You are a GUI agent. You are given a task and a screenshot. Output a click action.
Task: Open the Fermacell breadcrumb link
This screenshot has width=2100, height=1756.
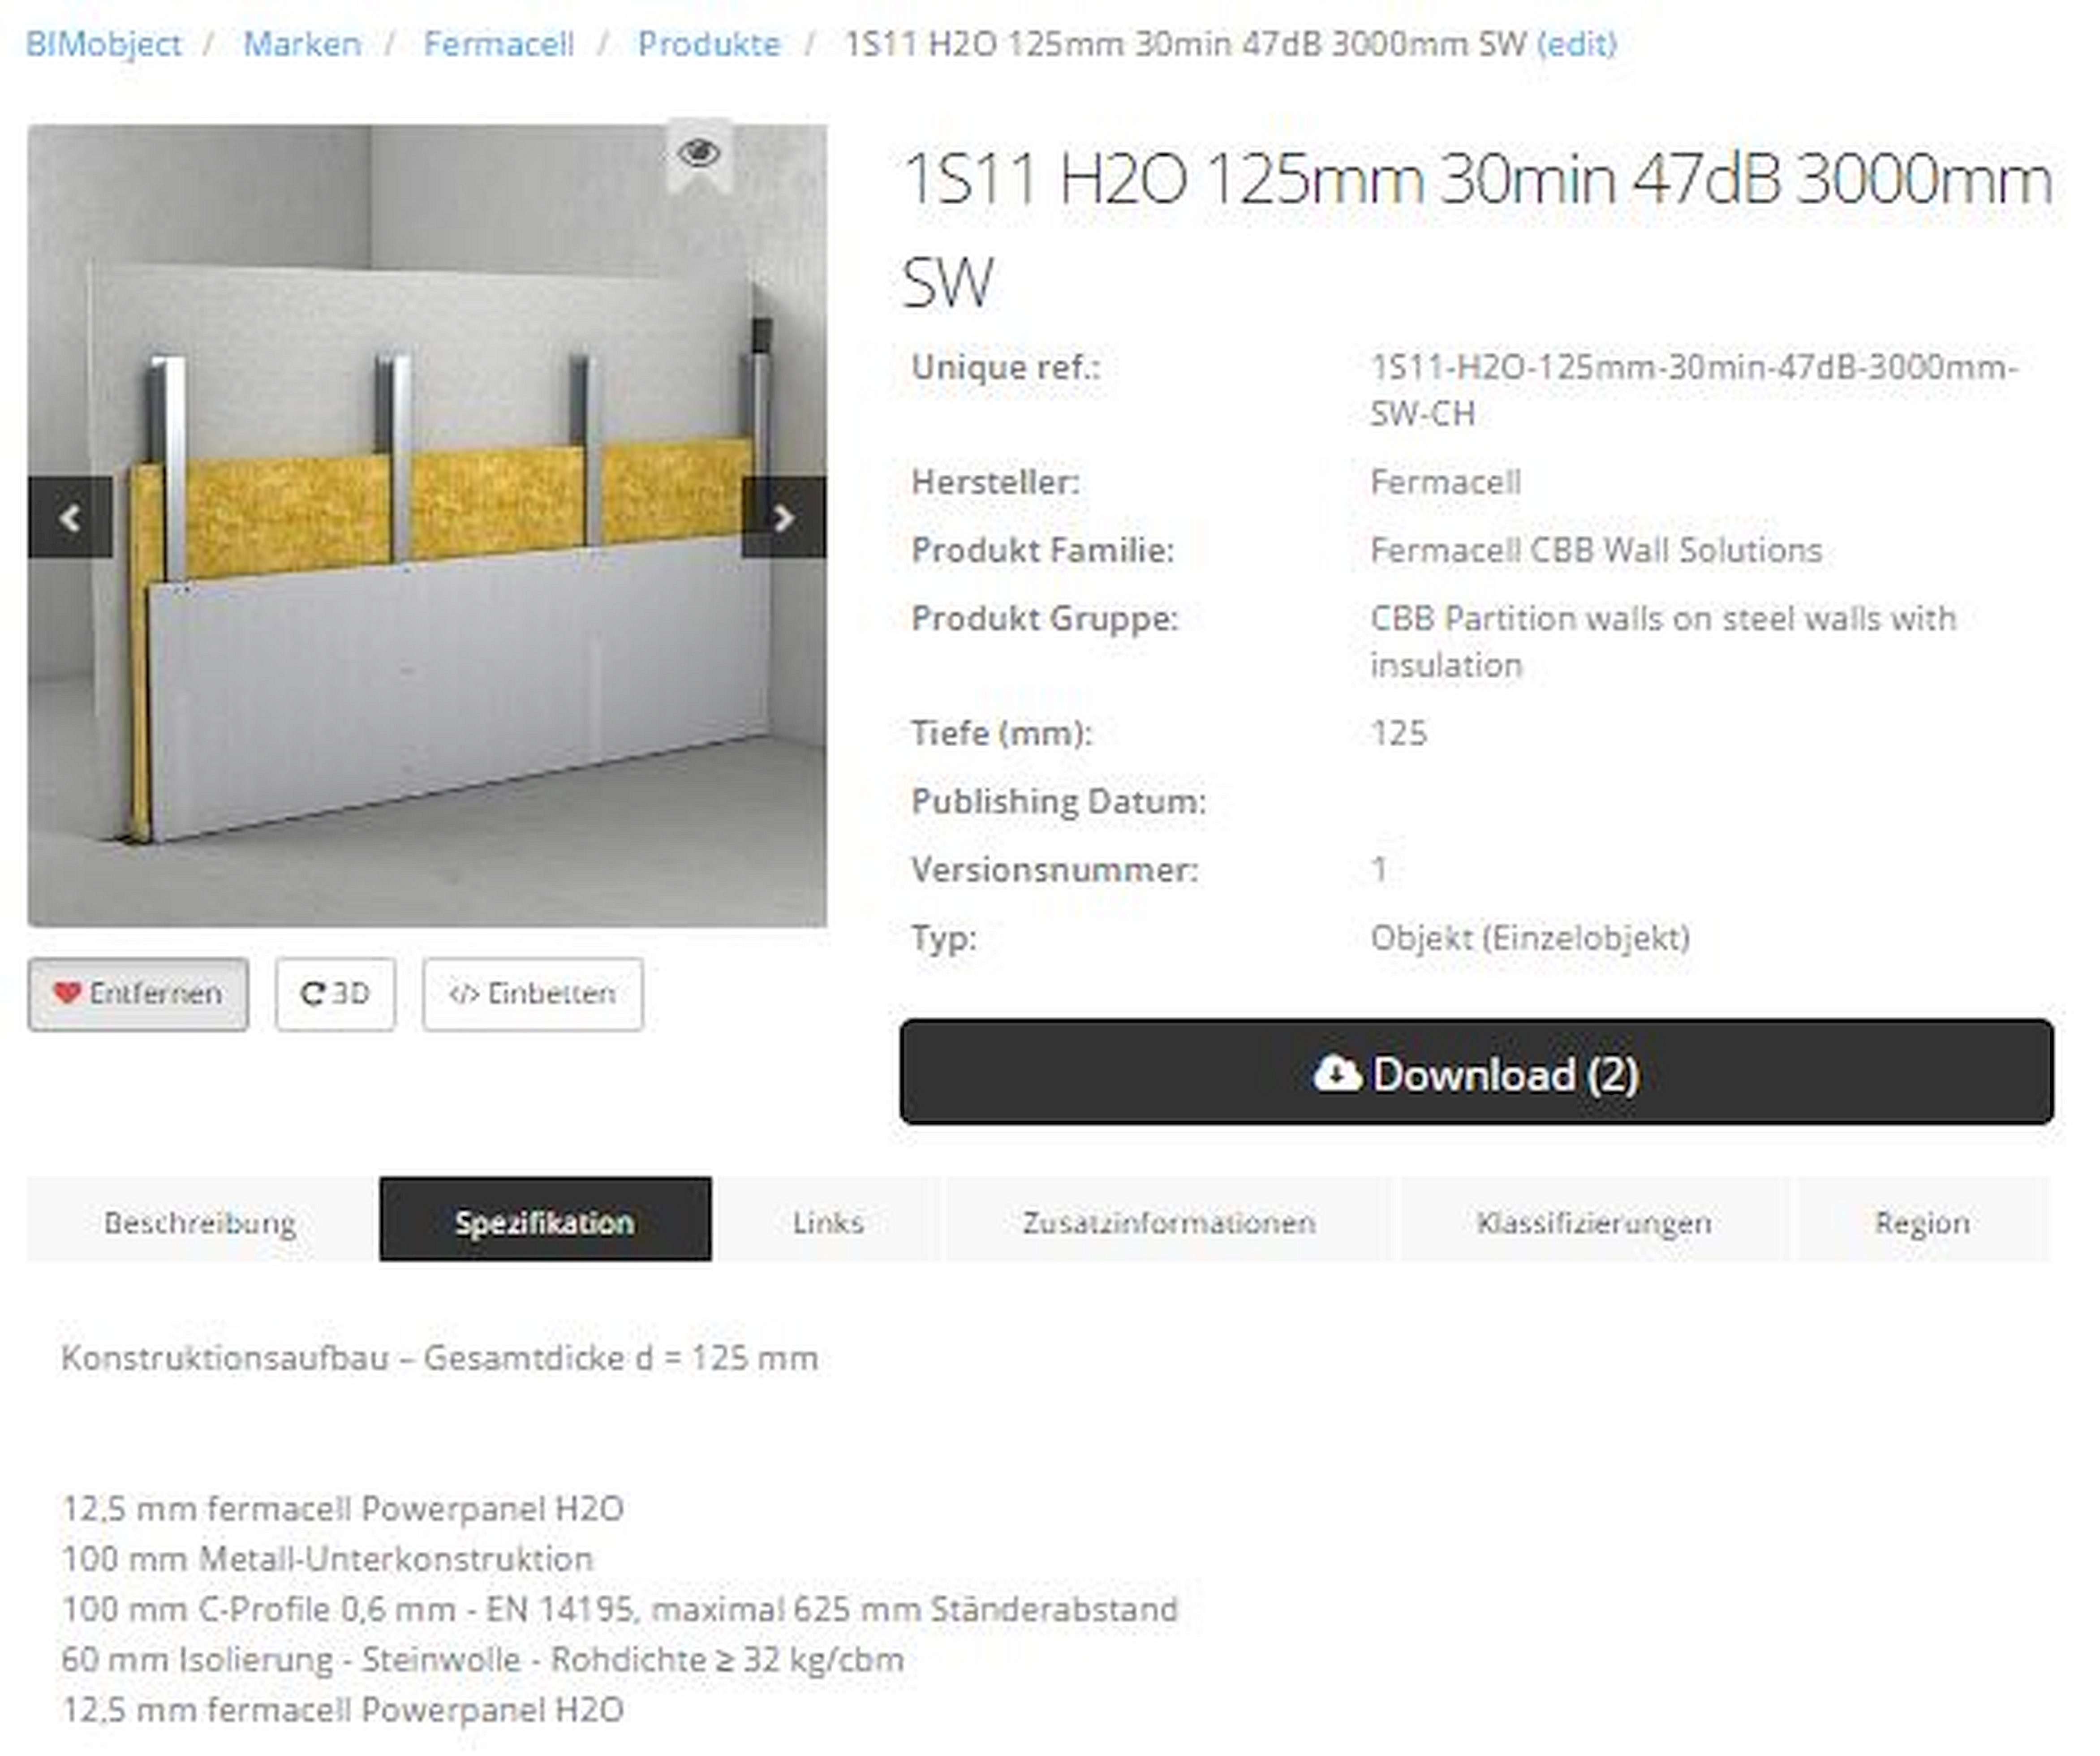499,44
